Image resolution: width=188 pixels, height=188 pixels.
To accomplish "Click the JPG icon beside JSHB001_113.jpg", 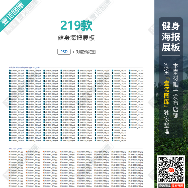I will click(x=78, y=152).
